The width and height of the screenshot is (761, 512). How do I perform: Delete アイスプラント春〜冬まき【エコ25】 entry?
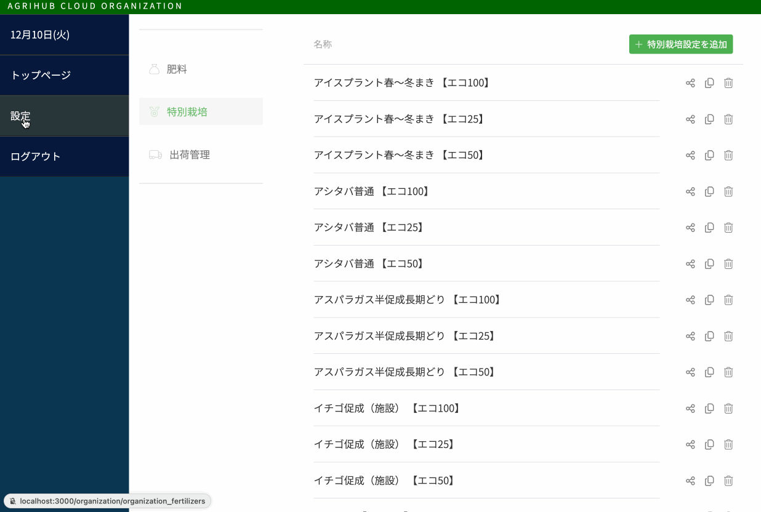[x=728, y=119]
